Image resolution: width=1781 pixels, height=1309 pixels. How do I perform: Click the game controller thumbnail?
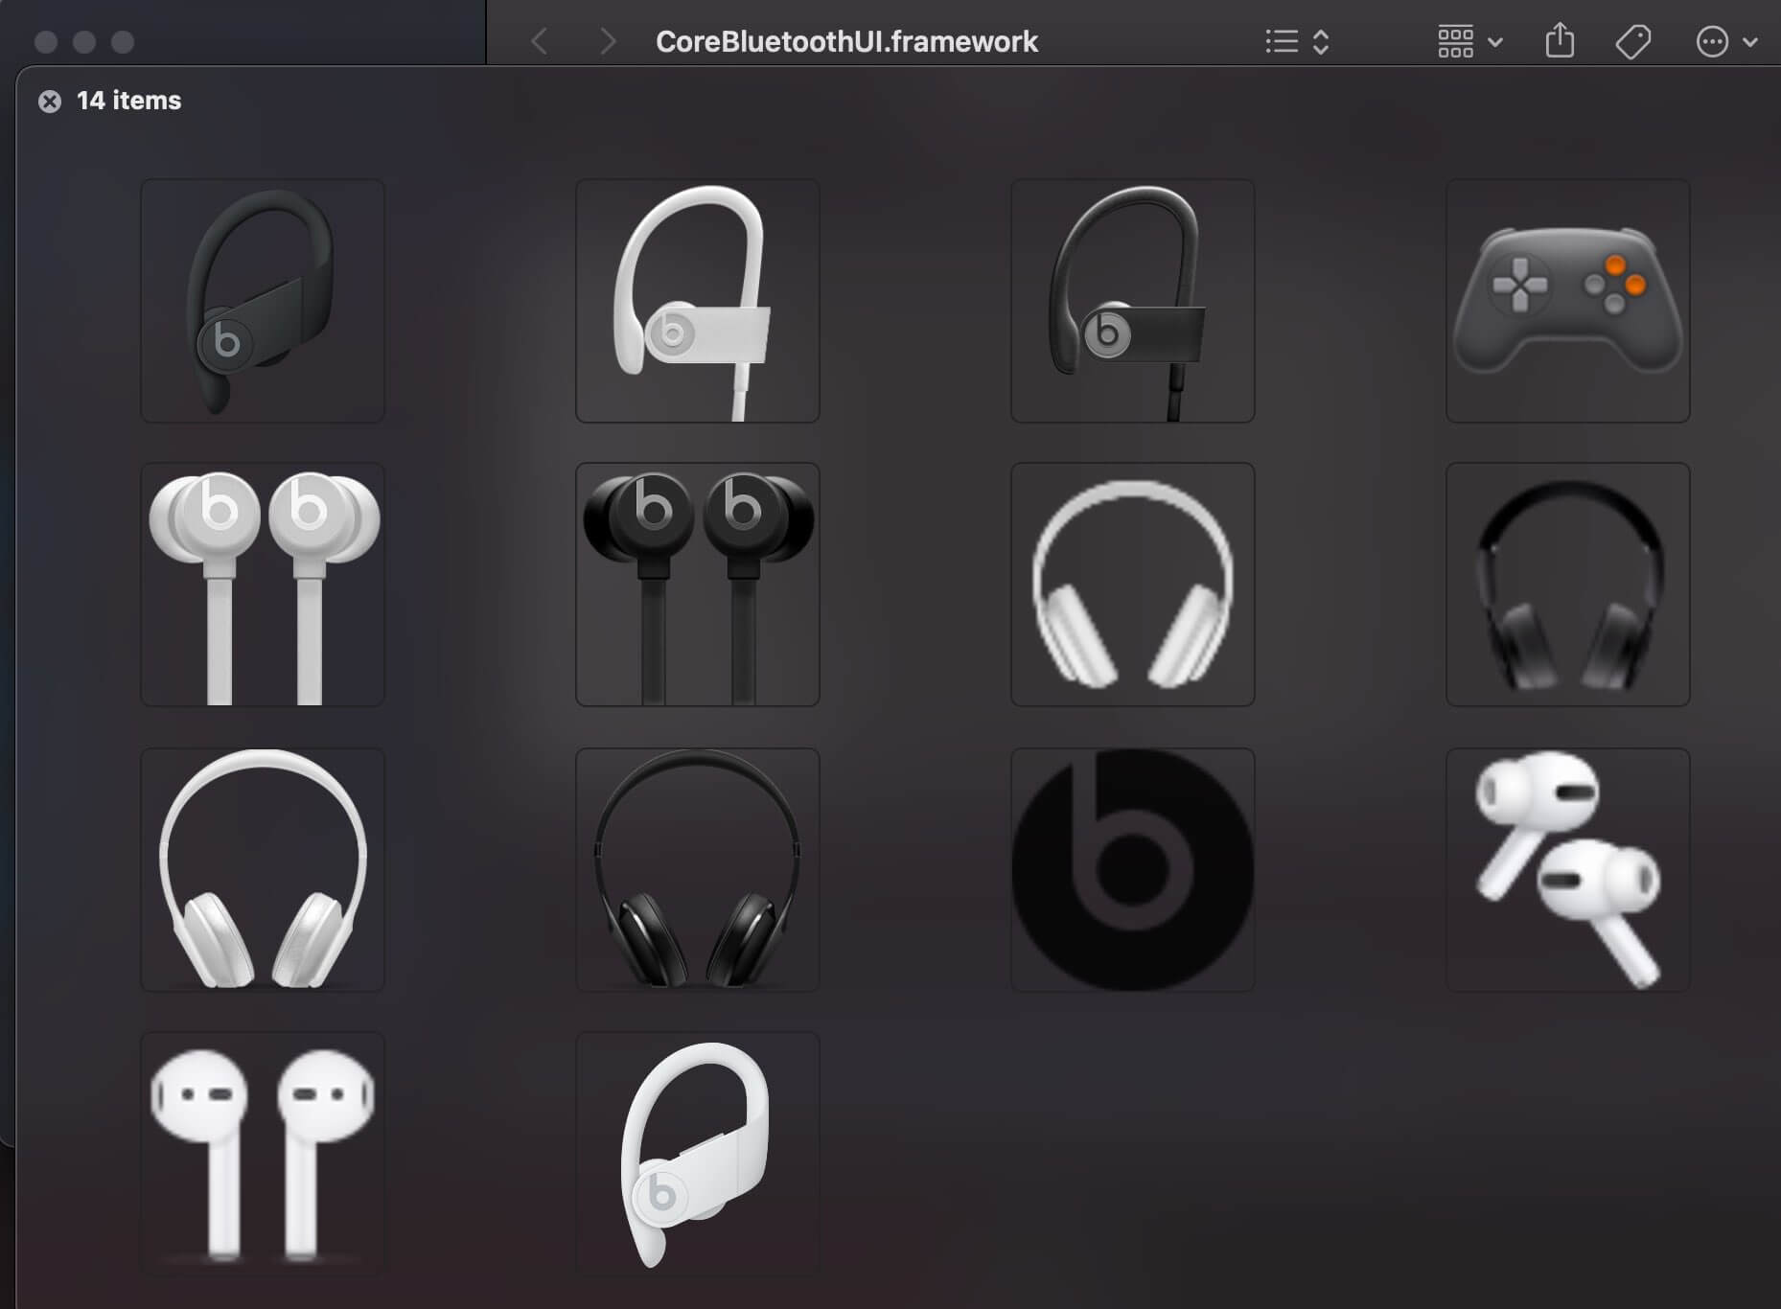coord(1568,301)
